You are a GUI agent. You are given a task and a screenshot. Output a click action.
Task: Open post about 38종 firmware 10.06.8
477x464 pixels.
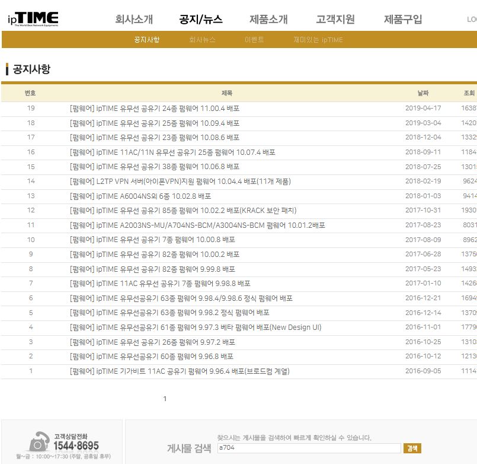[155, 167]
